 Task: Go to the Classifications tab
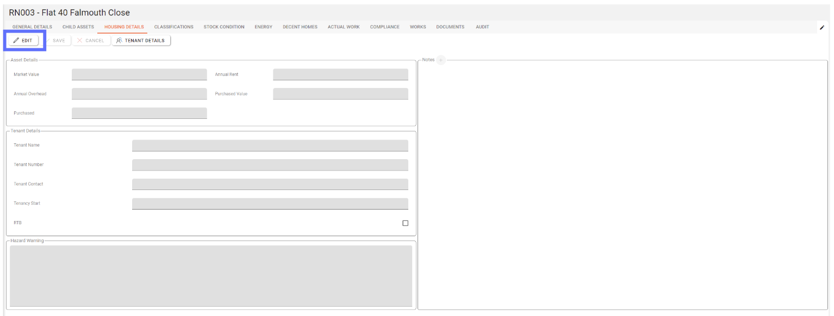click(x=173, y=27)
